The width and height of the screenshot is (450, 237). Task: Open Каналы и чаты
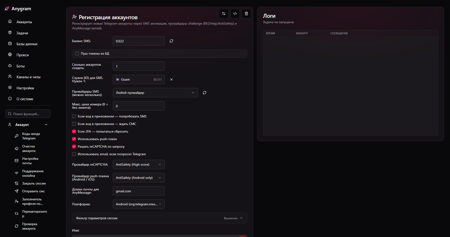point(28,77)
